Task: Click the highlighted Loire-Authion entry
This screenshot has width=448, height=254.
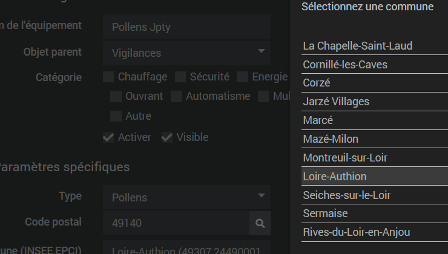Action: [335, 177]
